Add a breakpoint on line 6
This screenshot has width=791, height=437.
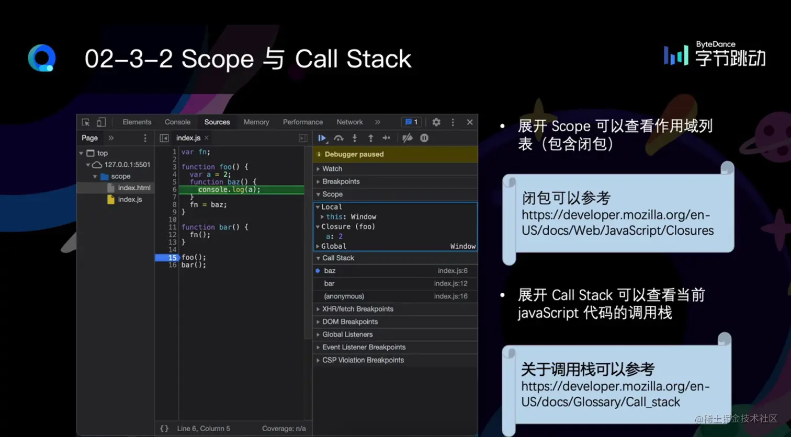pos(174,190)
